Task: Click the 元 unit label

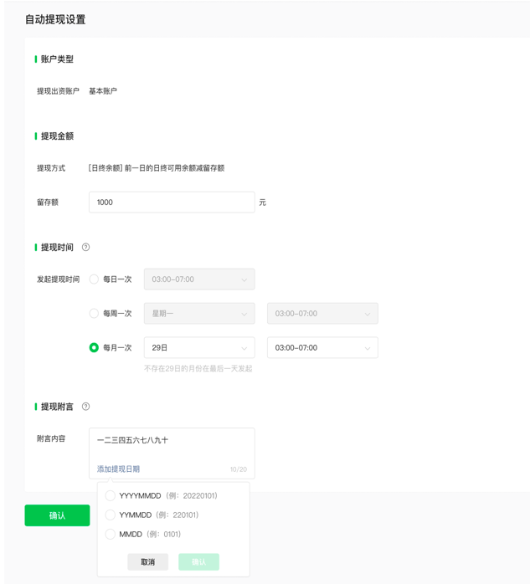Action: tap(263, 202)
